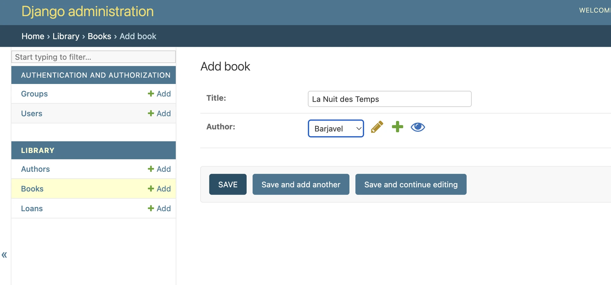Click Add next to Authors
This screenshot has height=285, width=611.
[x=159, y=169]
